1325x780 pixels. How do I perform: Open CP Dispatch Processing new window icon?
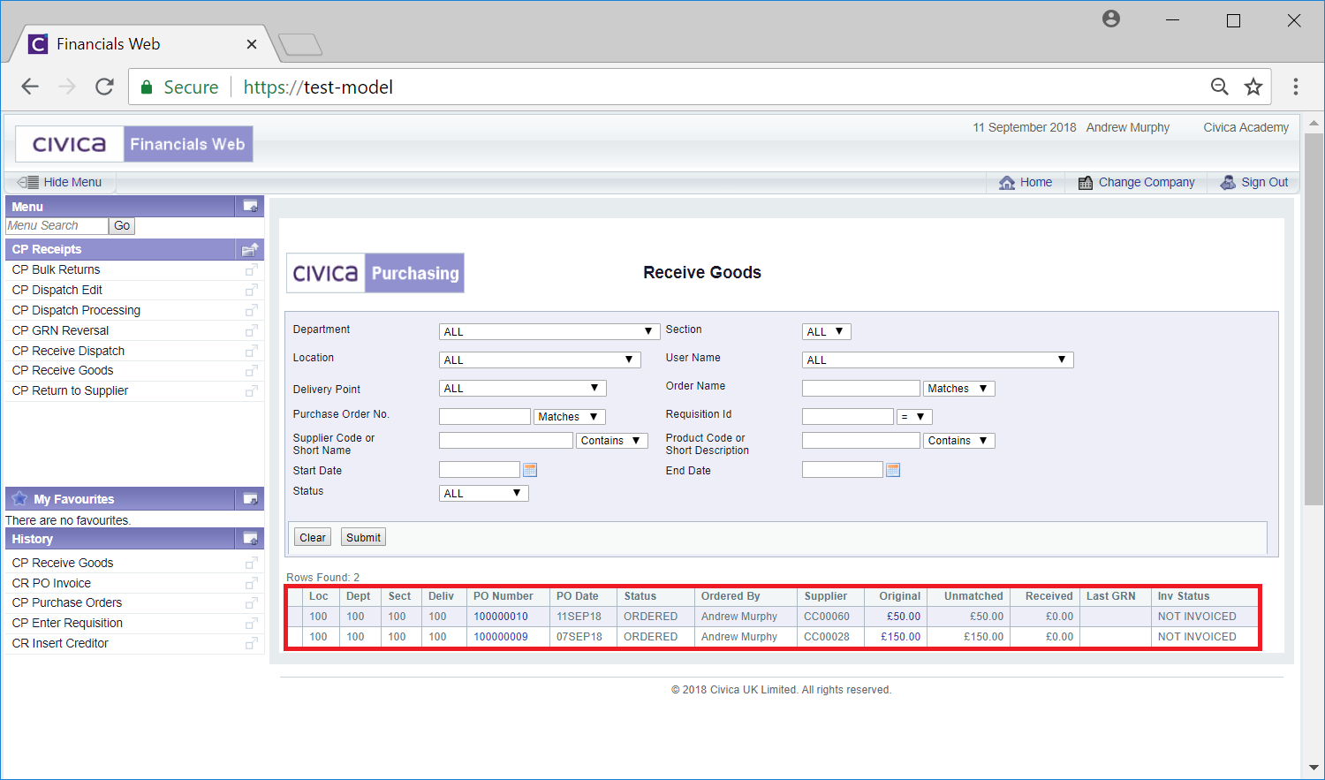(252, 310)
